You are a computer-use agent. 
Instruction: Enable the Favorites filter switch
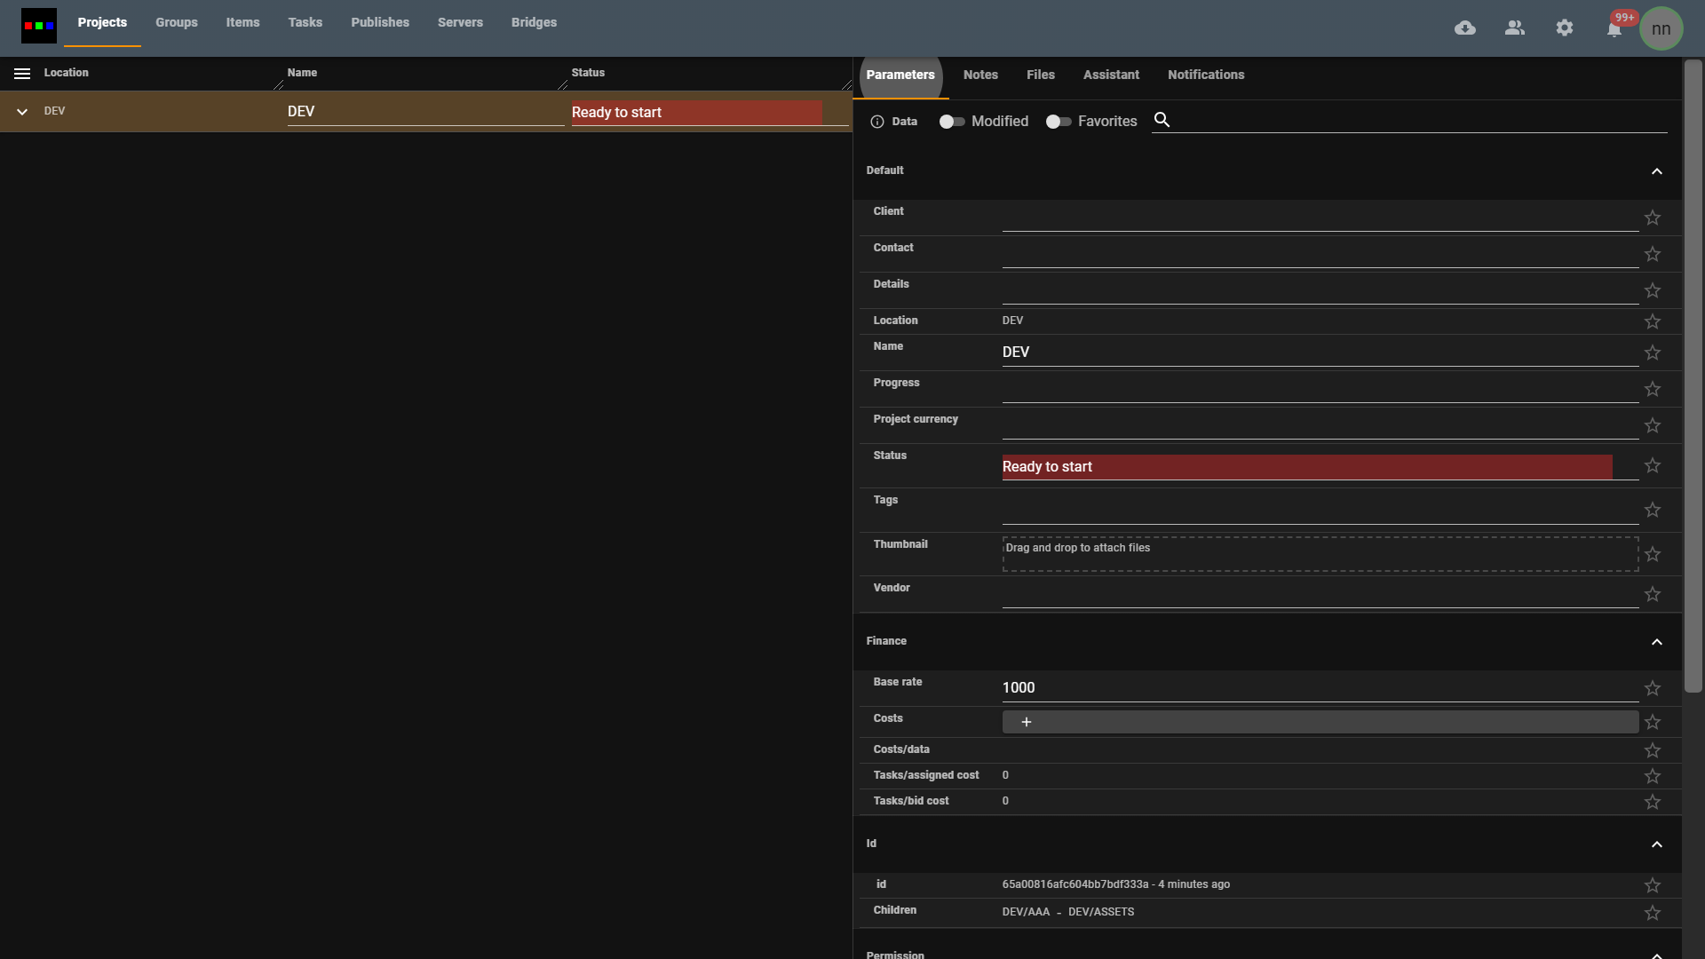(x=1058, y=122)
